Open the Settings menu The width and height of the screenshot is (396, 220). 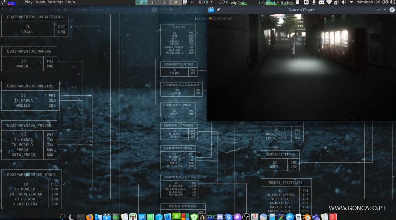tap(55, 2)
